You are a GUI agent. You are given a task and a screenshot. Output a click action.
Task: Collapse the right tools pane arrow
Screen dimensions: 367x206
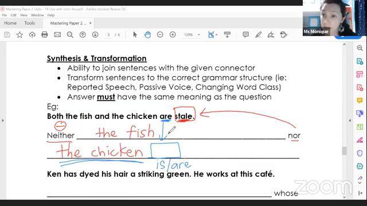tap(350, 121)
